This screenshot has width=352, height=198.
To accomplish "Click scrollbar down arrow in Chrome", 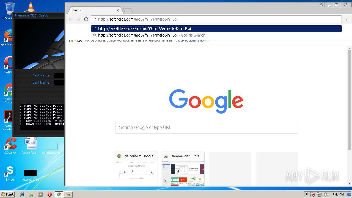I will click(350, 183).
